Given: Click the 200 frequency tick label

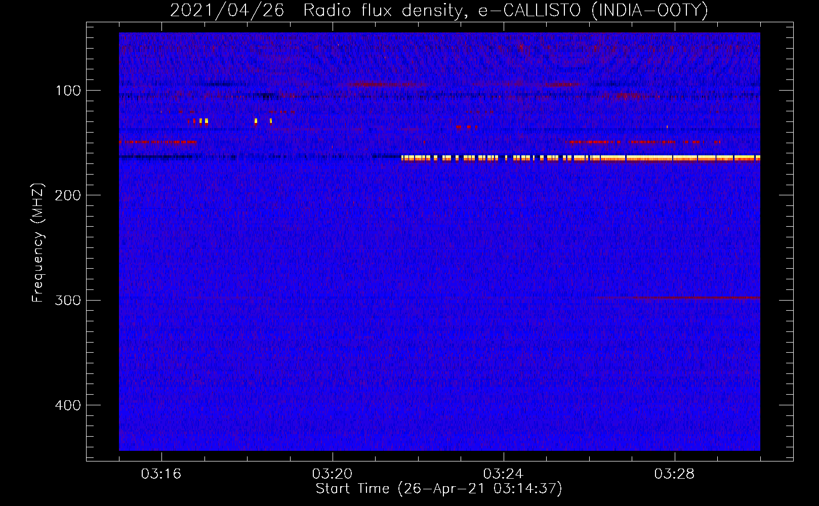Looking at the screenshot, I should tap(68, 195).
